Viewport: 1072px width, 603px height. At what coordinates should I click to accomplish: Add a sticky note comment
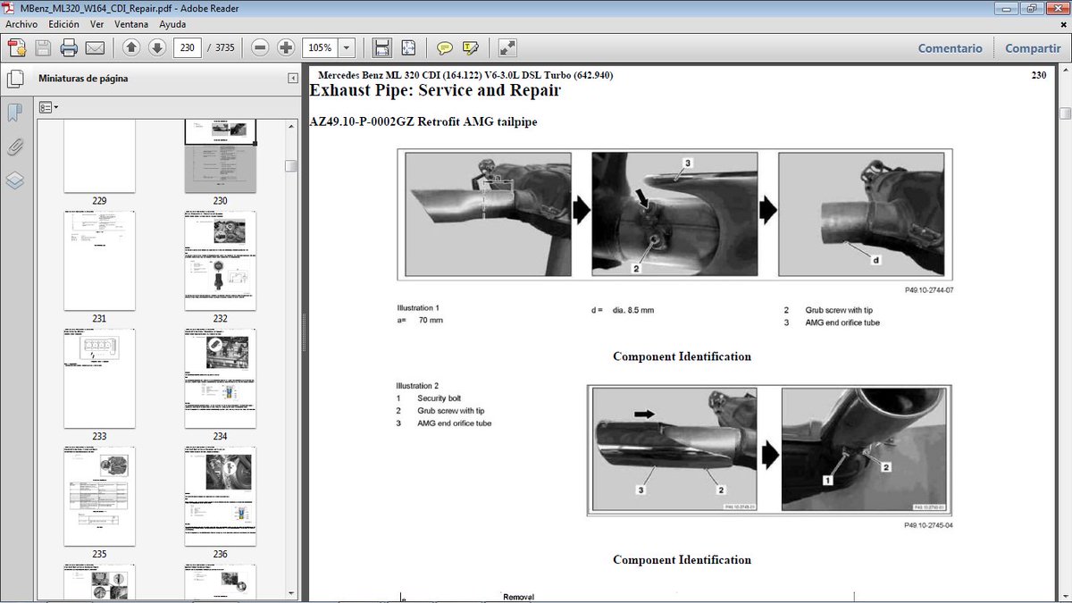point(444,48)
